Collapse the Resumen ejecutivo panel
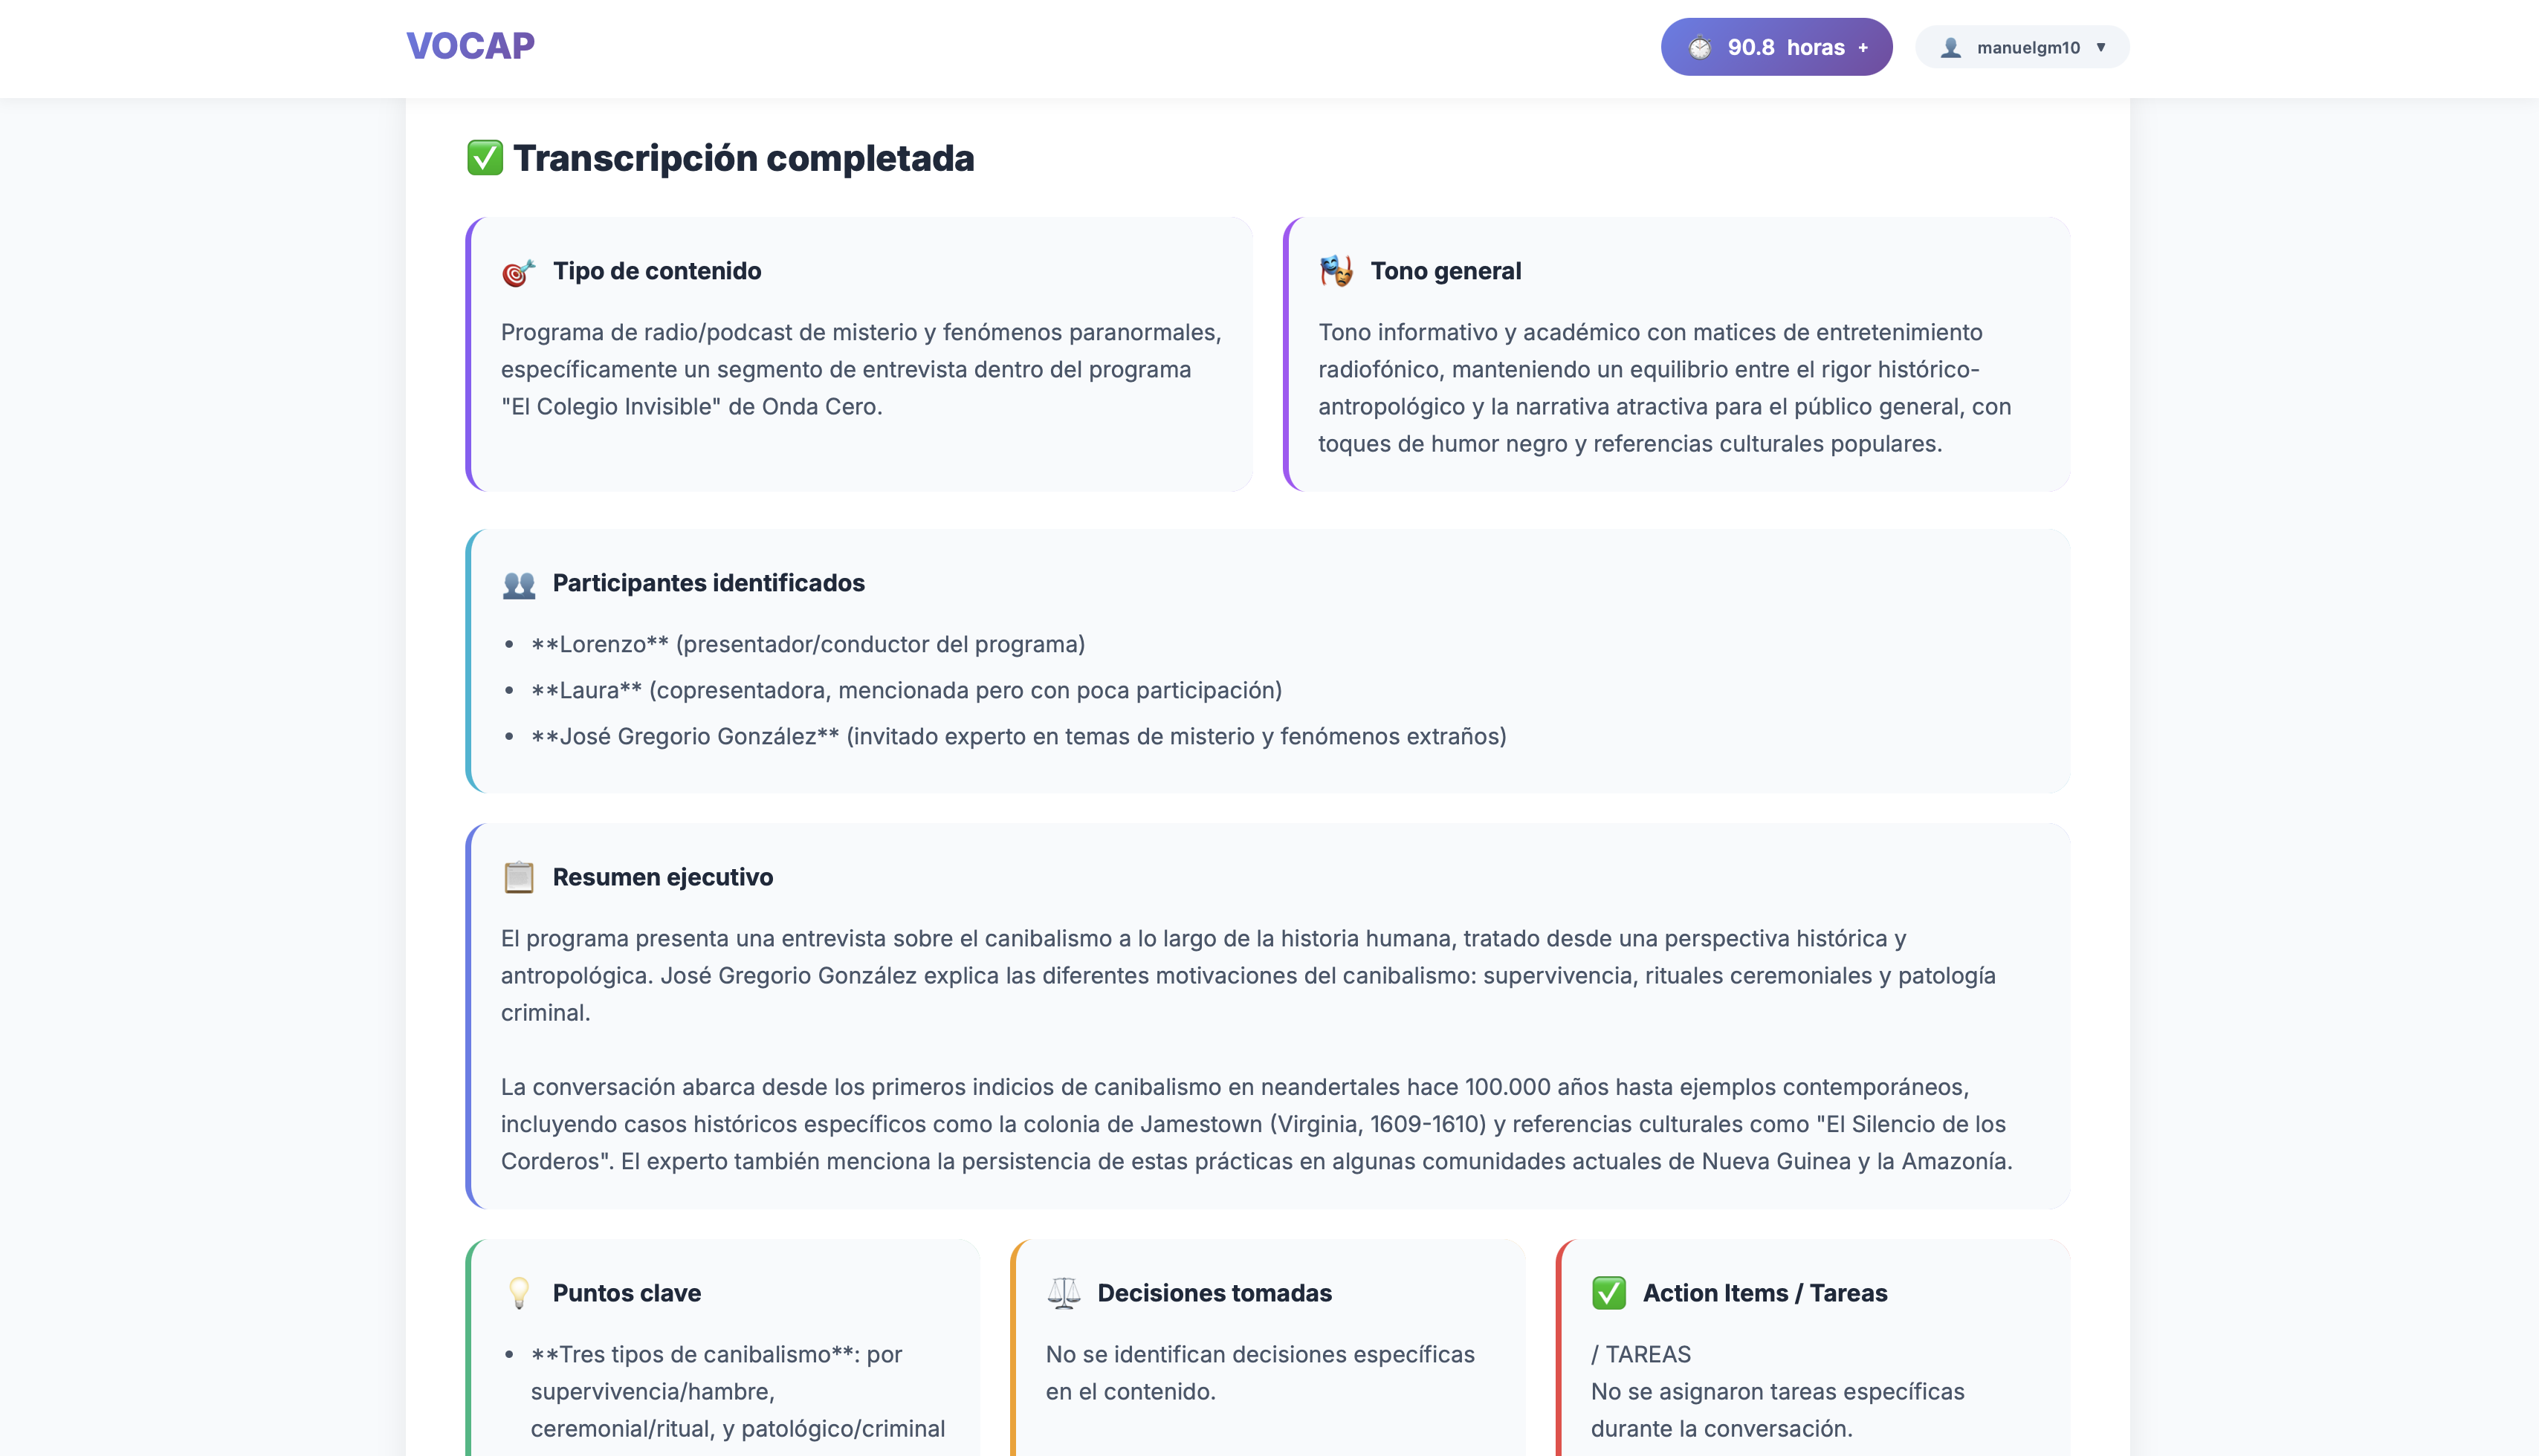Image resolution: width=2539 pixels, height=1456 pixels. pyautogui.click(x=663, y=877)
